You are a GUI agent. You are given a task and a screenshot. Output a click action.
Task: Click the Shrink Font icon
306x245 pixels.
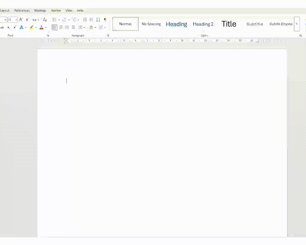(x=27, y=20)
